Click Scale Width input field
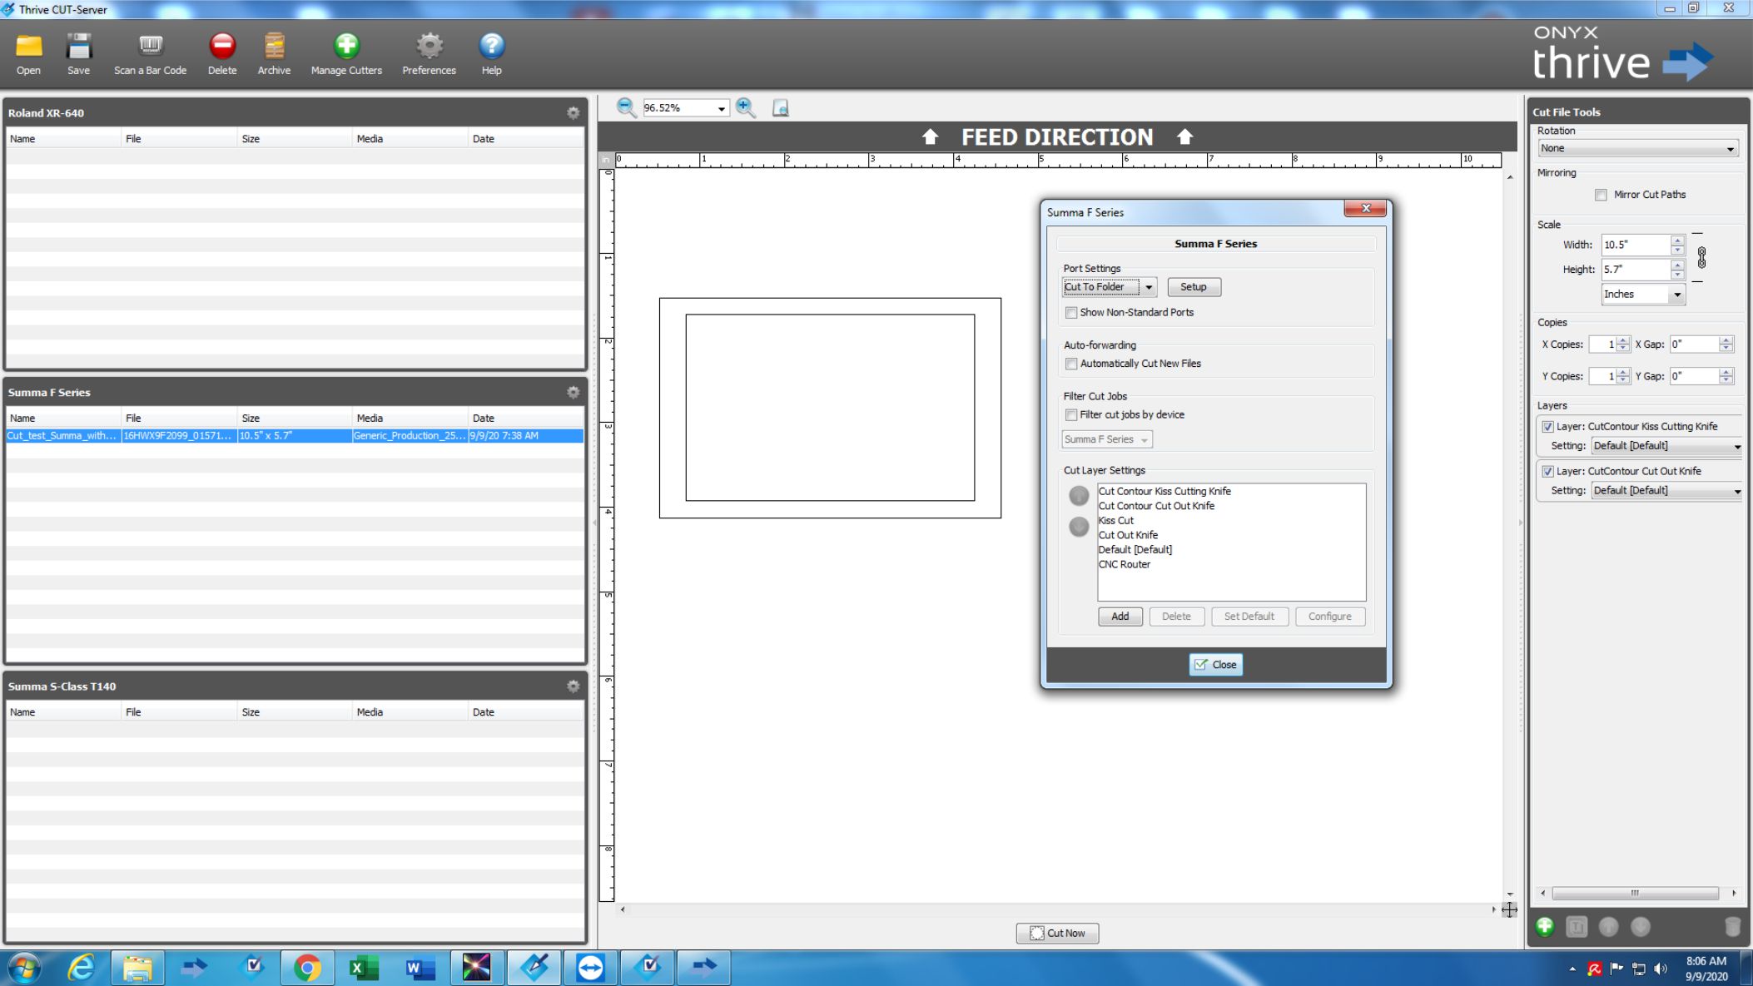1753x986 pixels. pyautogui.click(x=1636, y=245)
